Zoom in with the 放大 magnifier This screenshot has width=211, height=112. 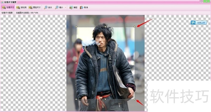pyautogui.click(x=48, y=8)
